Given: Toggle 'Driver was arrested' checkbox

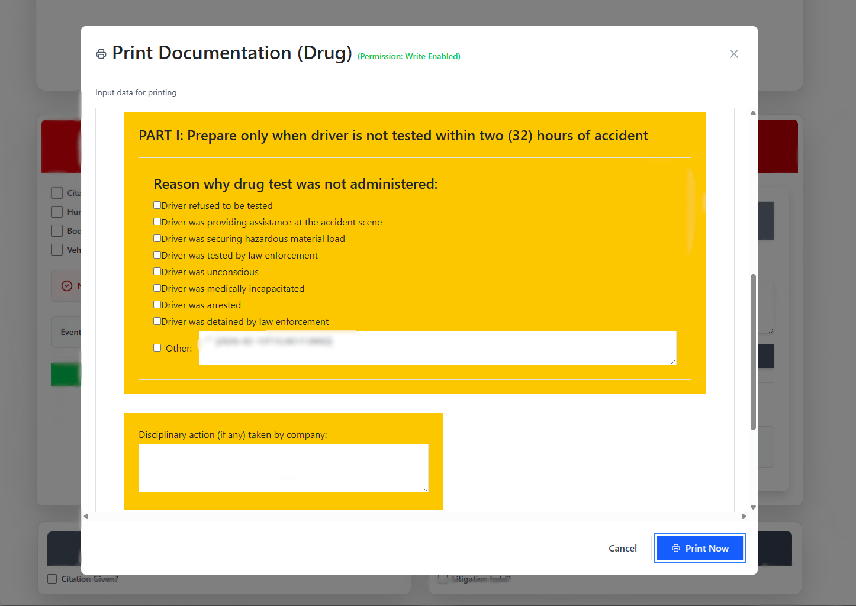Looking at the screenshot, I should [x=157, y=305].
